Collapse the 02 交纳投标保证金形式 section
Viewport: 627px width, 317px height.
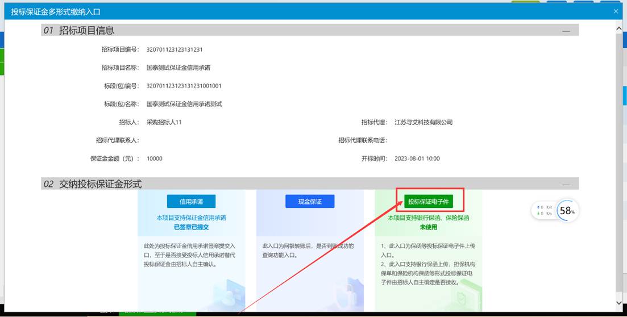click(x=566, y=184)
